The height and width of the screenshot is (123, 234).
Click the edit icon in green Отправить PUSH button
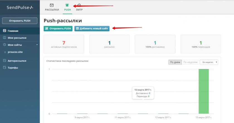(47, 29)
